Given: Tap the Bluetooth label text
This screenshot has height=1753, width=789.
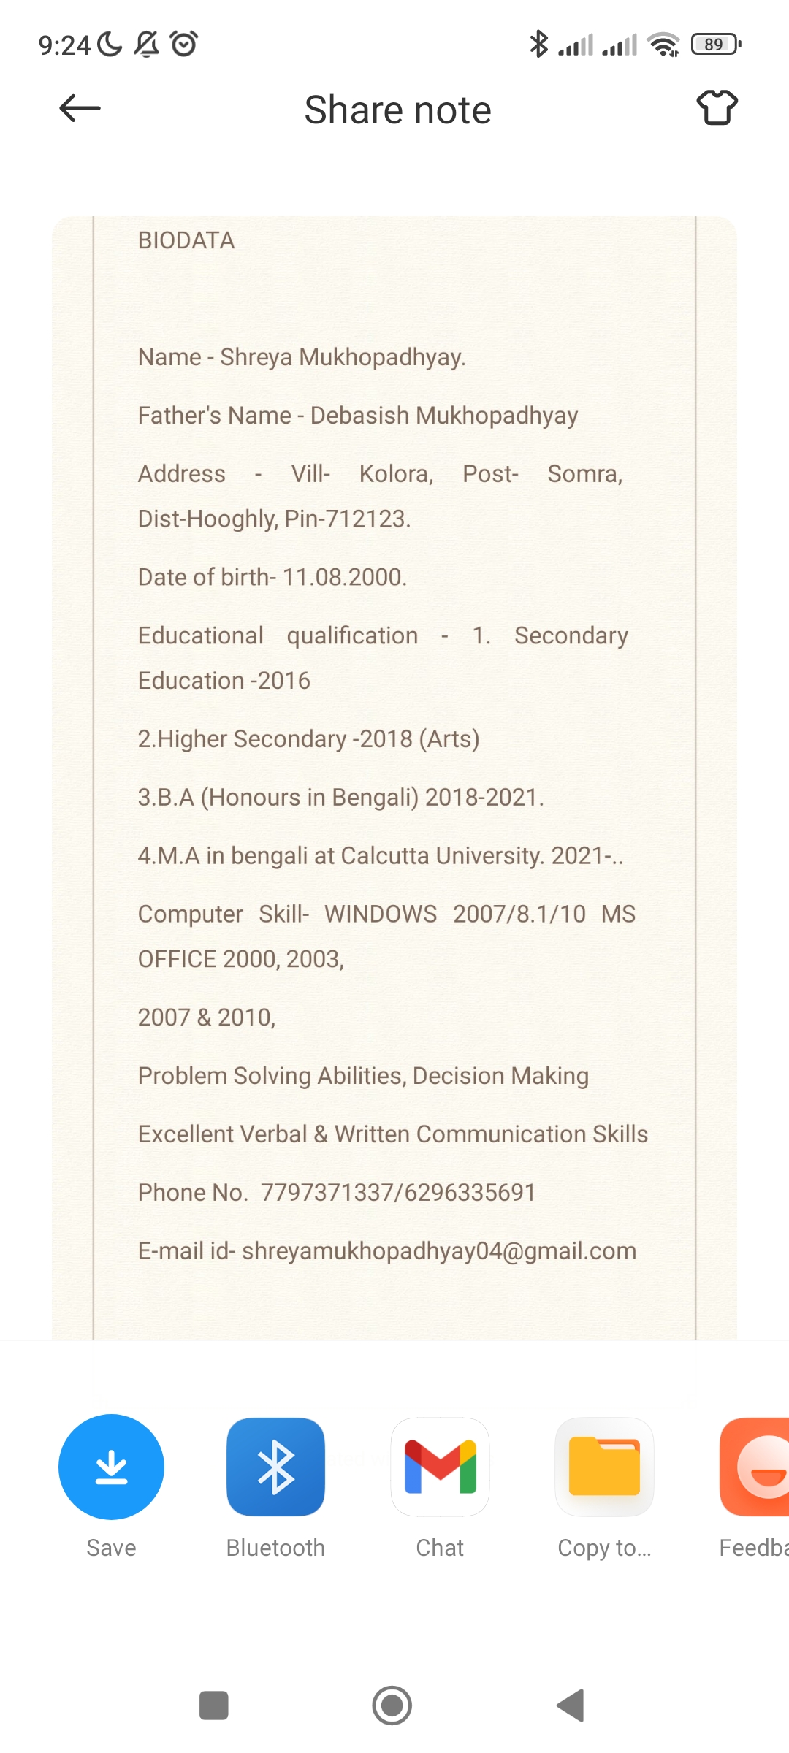Looking at the screenshot, I should click(275, 1548).
